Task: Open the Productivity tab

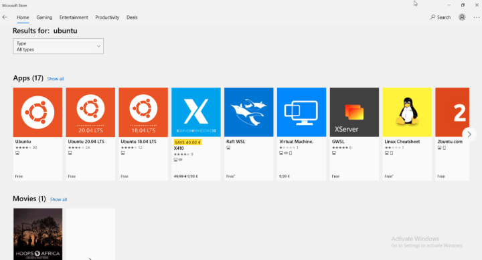Action: 107,17
